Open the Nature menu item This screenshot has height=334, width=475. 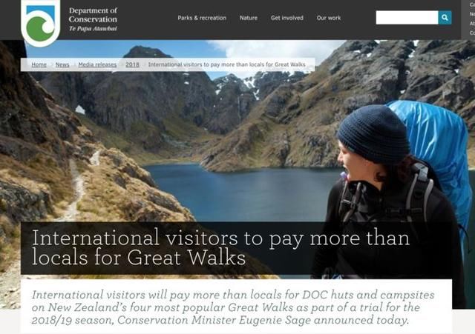(249, 18)
